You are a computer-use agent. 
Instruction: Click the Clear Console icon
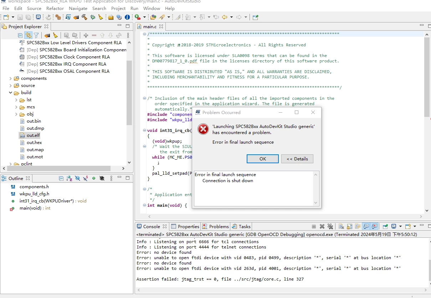click(341, 226)
